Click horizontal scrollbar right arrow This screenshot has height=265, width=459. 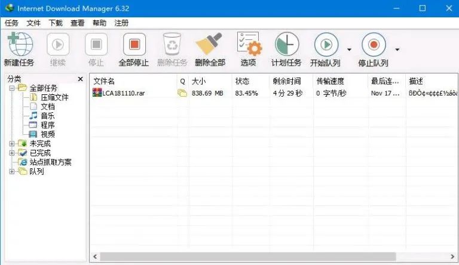[452, 257]
